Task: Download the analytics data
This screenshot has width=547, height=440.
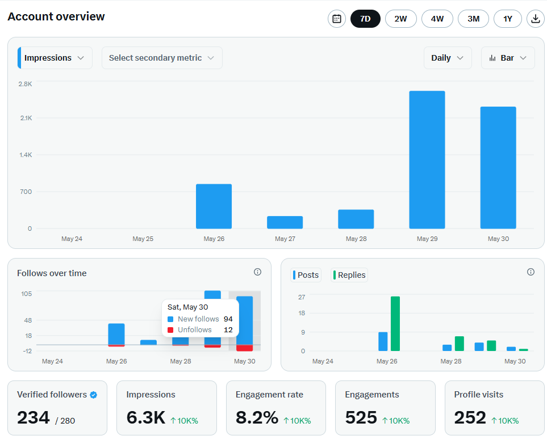Action: (536, 19)
